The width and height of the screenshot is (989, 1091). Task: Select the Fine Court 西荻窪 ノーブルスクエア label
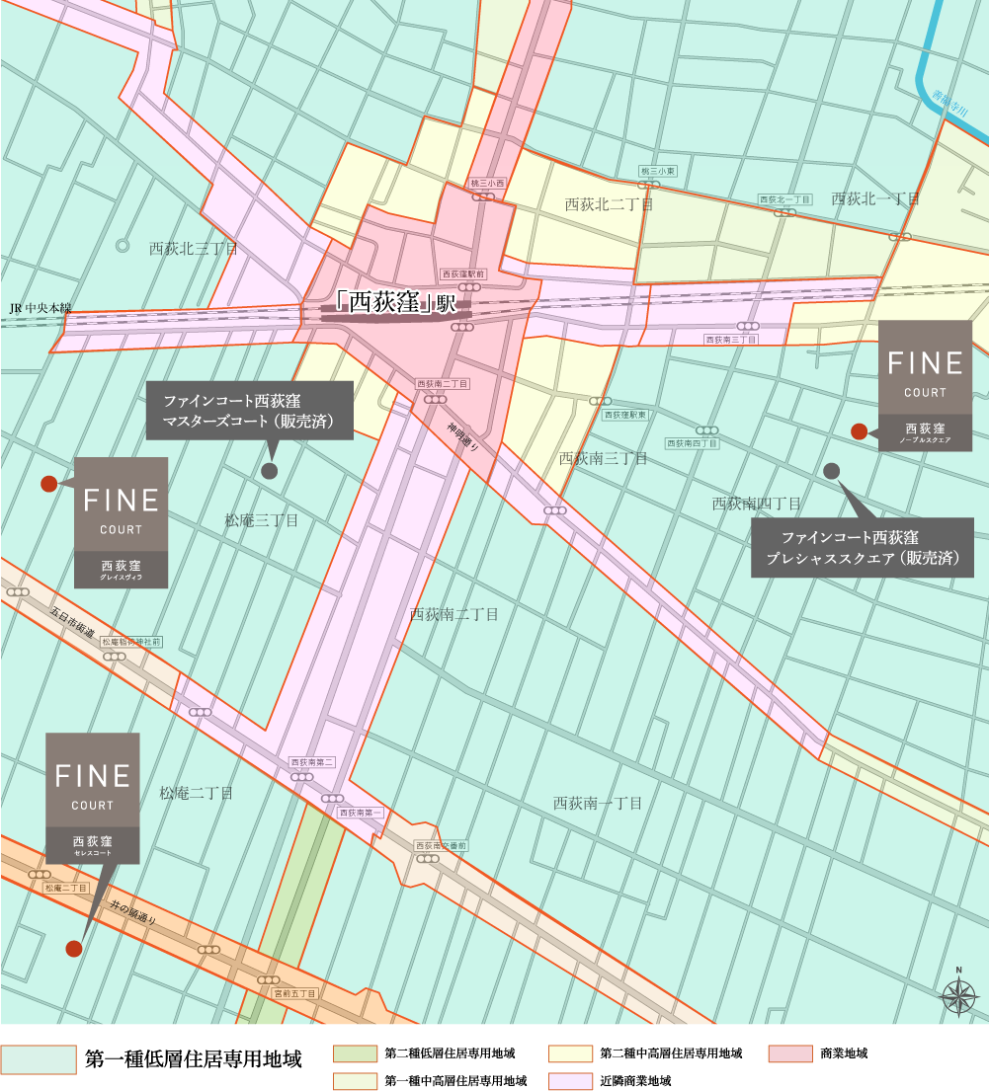point(925,385)
